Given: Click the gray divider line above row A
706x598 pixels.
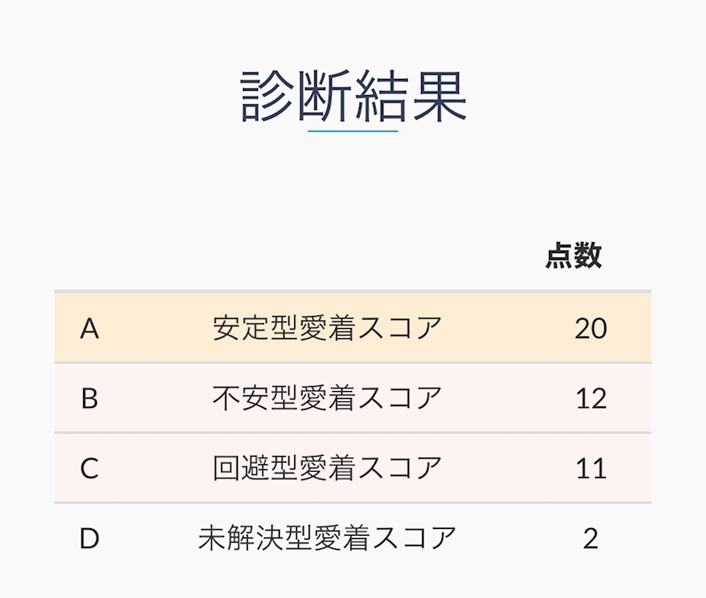Looking at the screenshot, I should coord(353,292).
